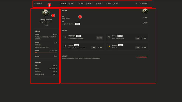Open the Models (模型) tab
Viewport: 182px width, 102px height.
[x=81, y=4]
